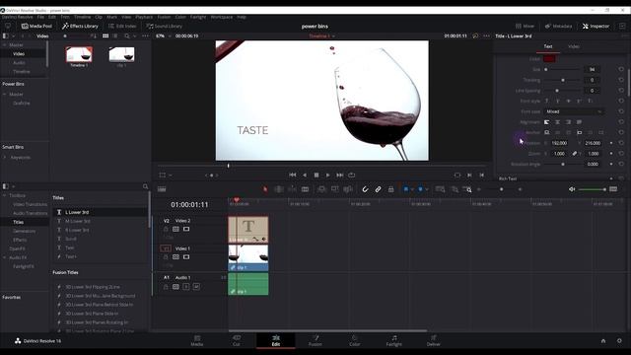Set text alignment to center
631x355 pixels.
[557, 122]
